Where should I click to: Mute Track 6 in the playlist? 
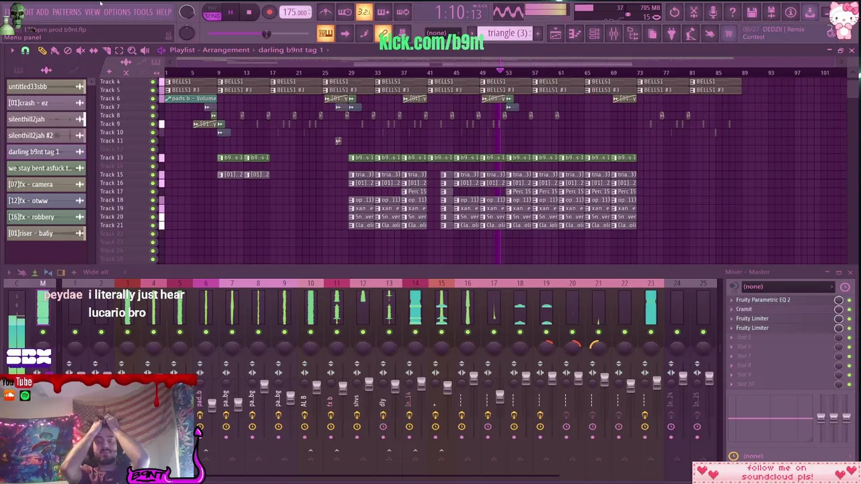[153, 99]
